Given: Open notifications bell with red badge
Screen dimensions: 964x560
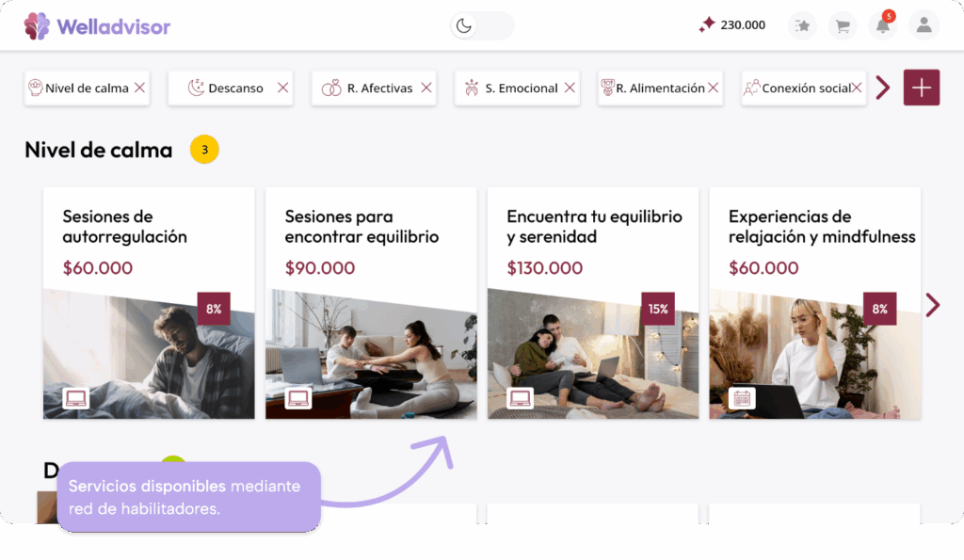Looking at the screenshot, I should [883, 25].
